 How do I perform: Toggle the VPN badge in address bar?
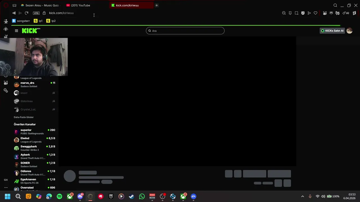click(36, 13)
